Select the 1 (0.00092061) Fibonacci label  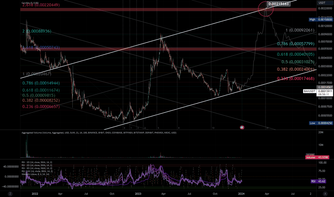300,30
